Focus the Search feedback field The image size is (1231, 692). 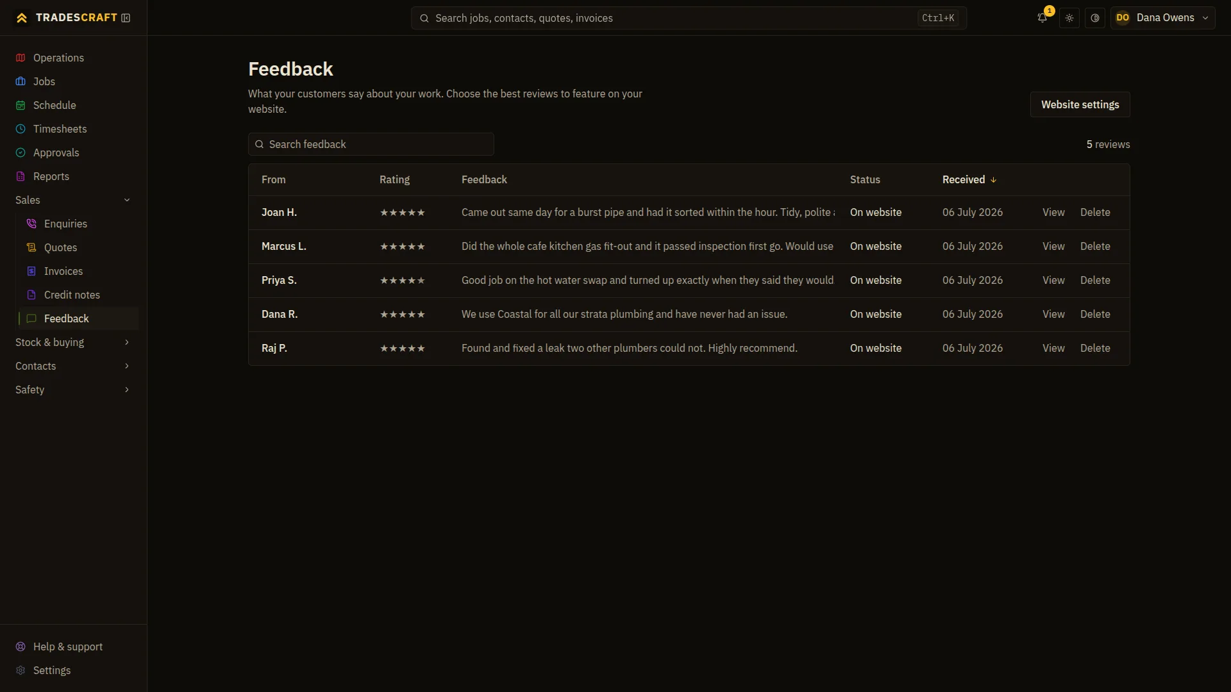pos(371,144)
